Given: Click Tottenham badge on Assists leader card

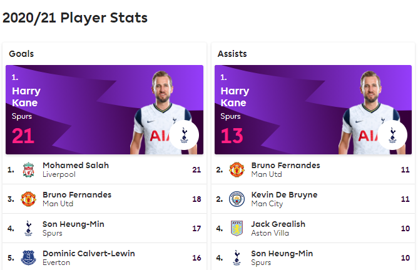Looking at the screenshot, I should 392,135.
